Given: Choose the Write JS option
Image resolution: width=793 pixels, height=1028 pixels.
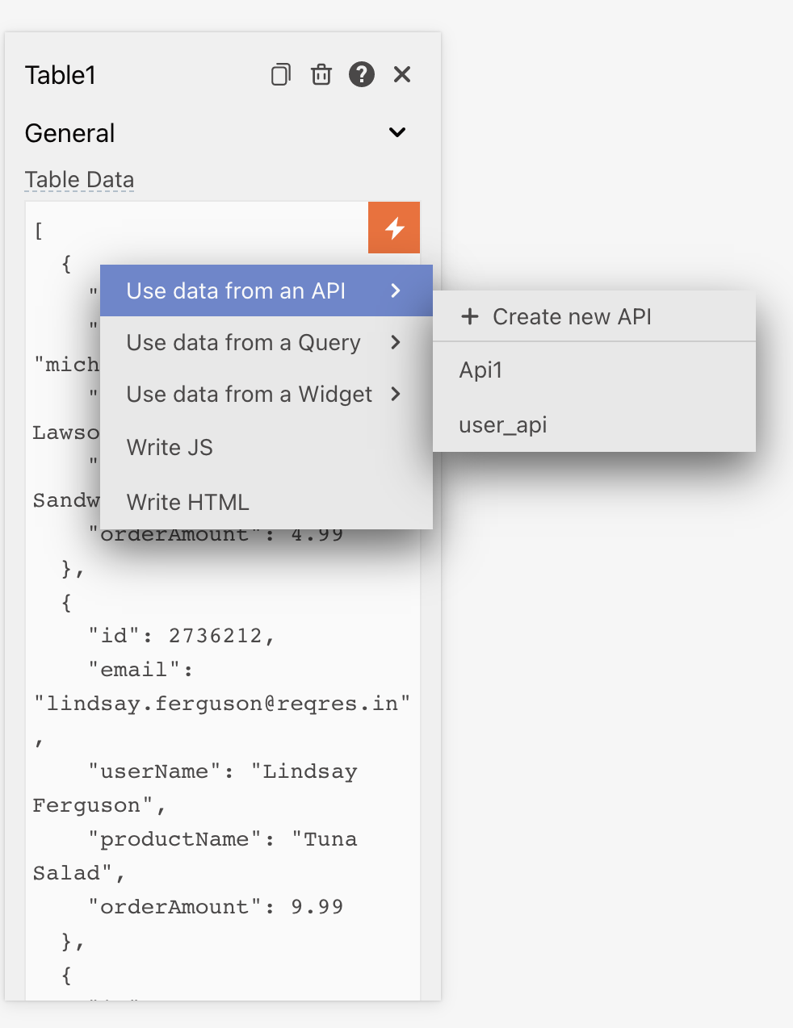Looking at the screenshot, I should tap(266, 447).
